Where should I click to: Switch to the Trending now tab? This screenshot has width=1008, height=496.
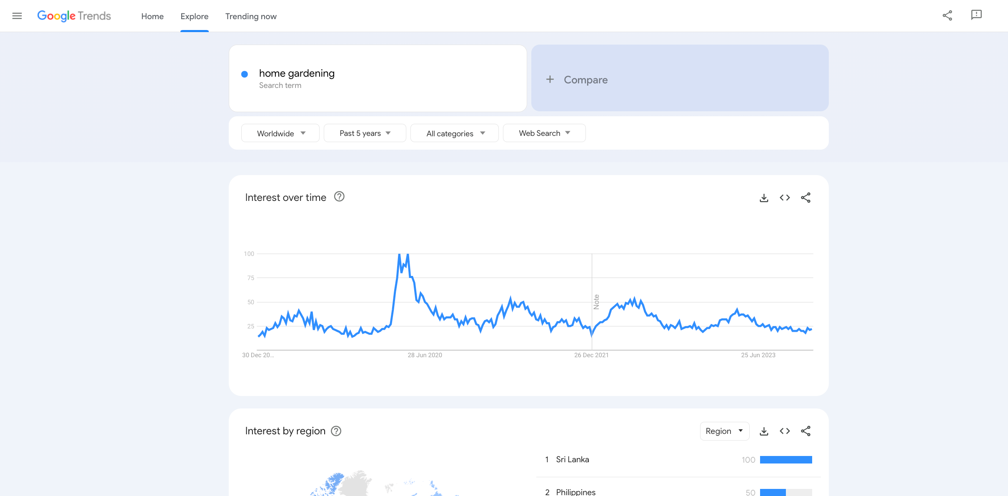(x=251, y=16)
